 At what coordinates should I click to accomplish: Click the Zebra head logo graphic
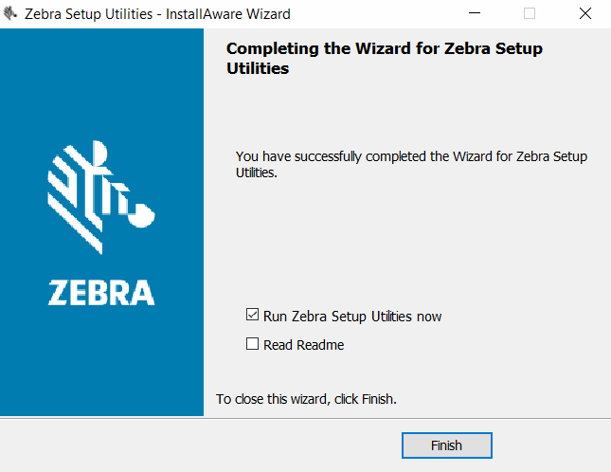click(x=101, y=196)
